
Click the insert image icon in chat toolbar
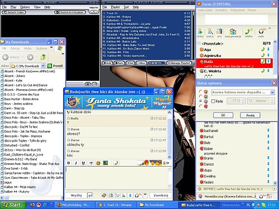click(105, 163)
